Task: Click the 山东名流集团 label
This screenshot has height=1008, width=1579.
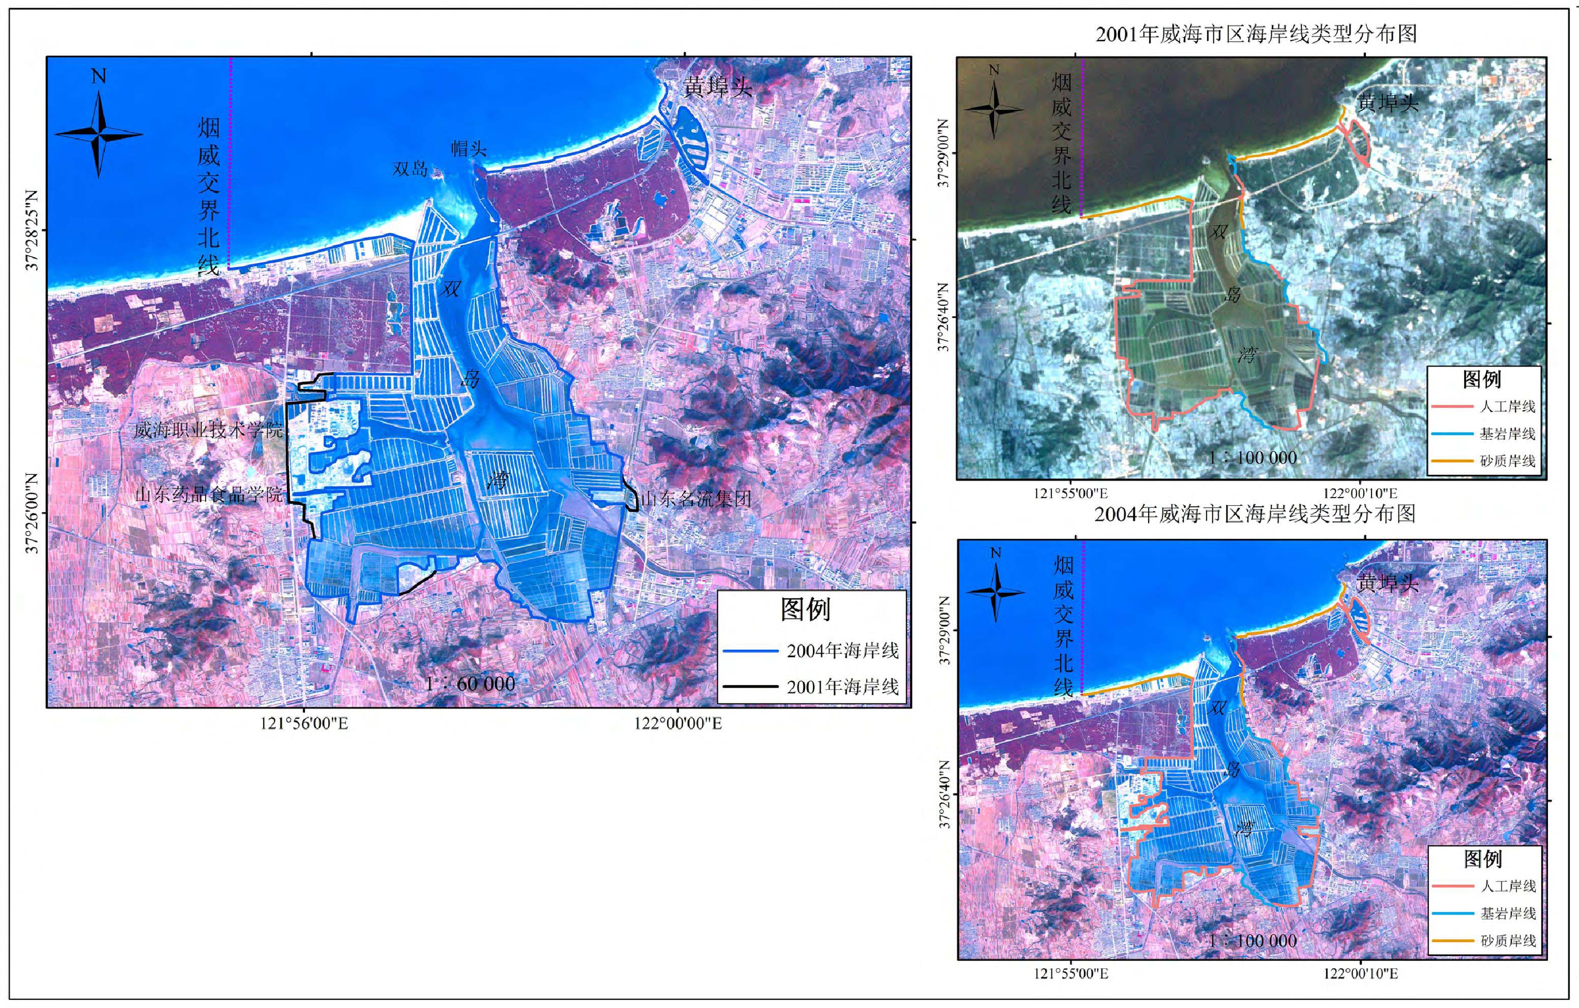Action: (x=696, y=499)
